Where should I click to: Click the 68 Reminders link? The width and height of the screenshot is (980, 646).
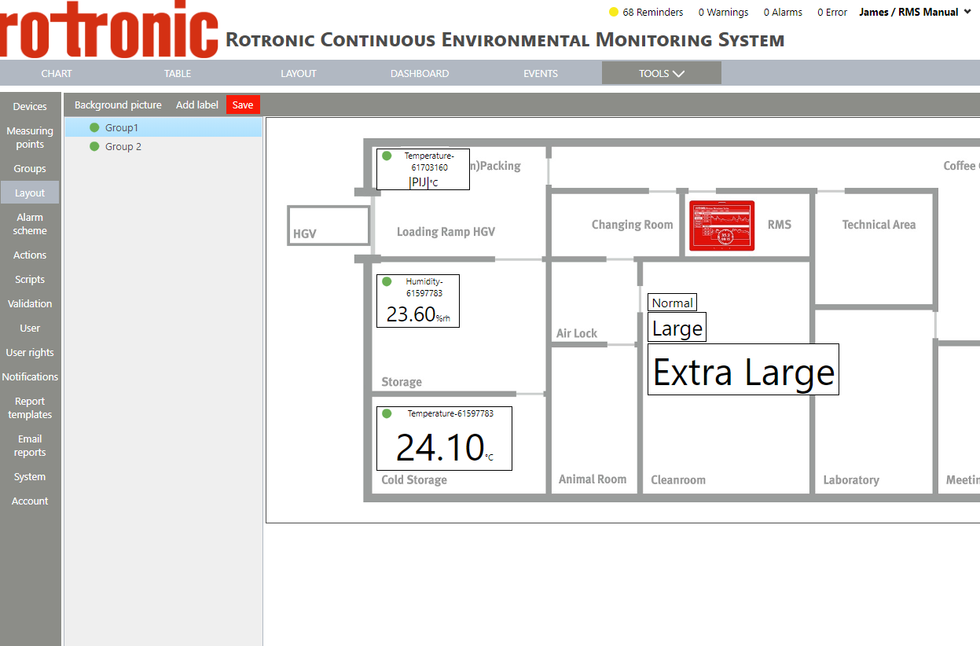pos(653,12)
